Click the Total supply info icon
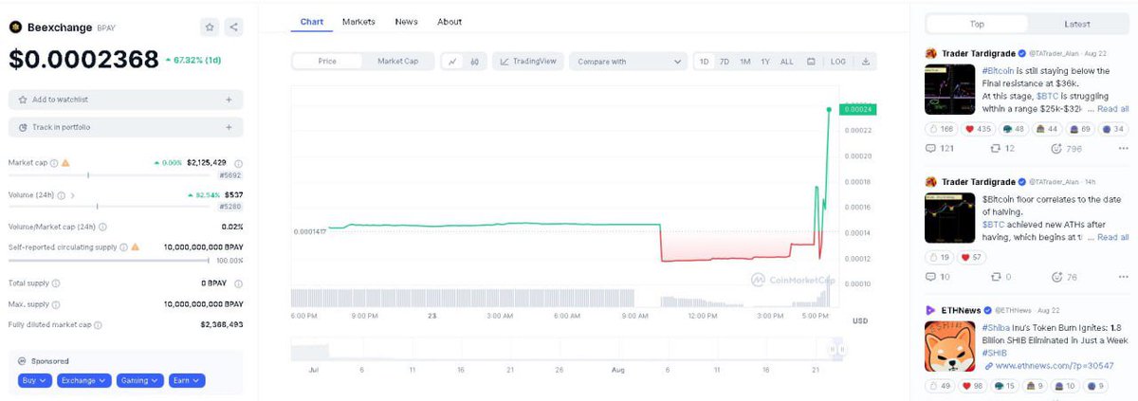Screen dimensions: 1138x401 pyautogui.click(x=56, y=283)
